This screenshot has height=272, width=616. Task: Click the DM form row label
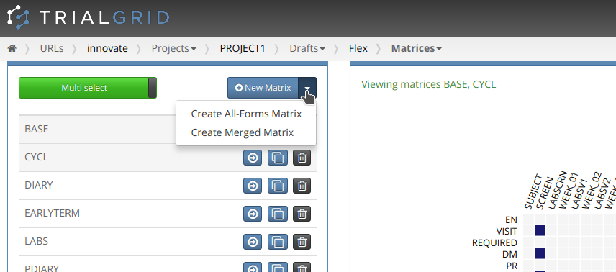510,254
